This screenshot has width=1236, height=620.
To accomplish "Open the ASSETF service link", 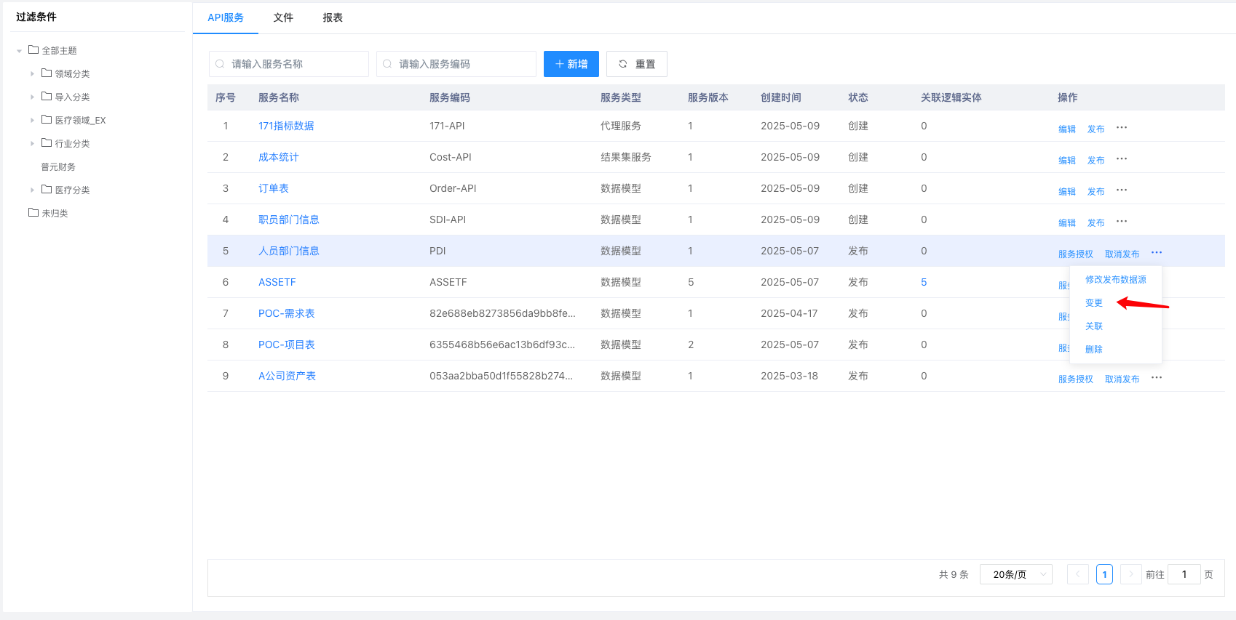I will (277, 282).
